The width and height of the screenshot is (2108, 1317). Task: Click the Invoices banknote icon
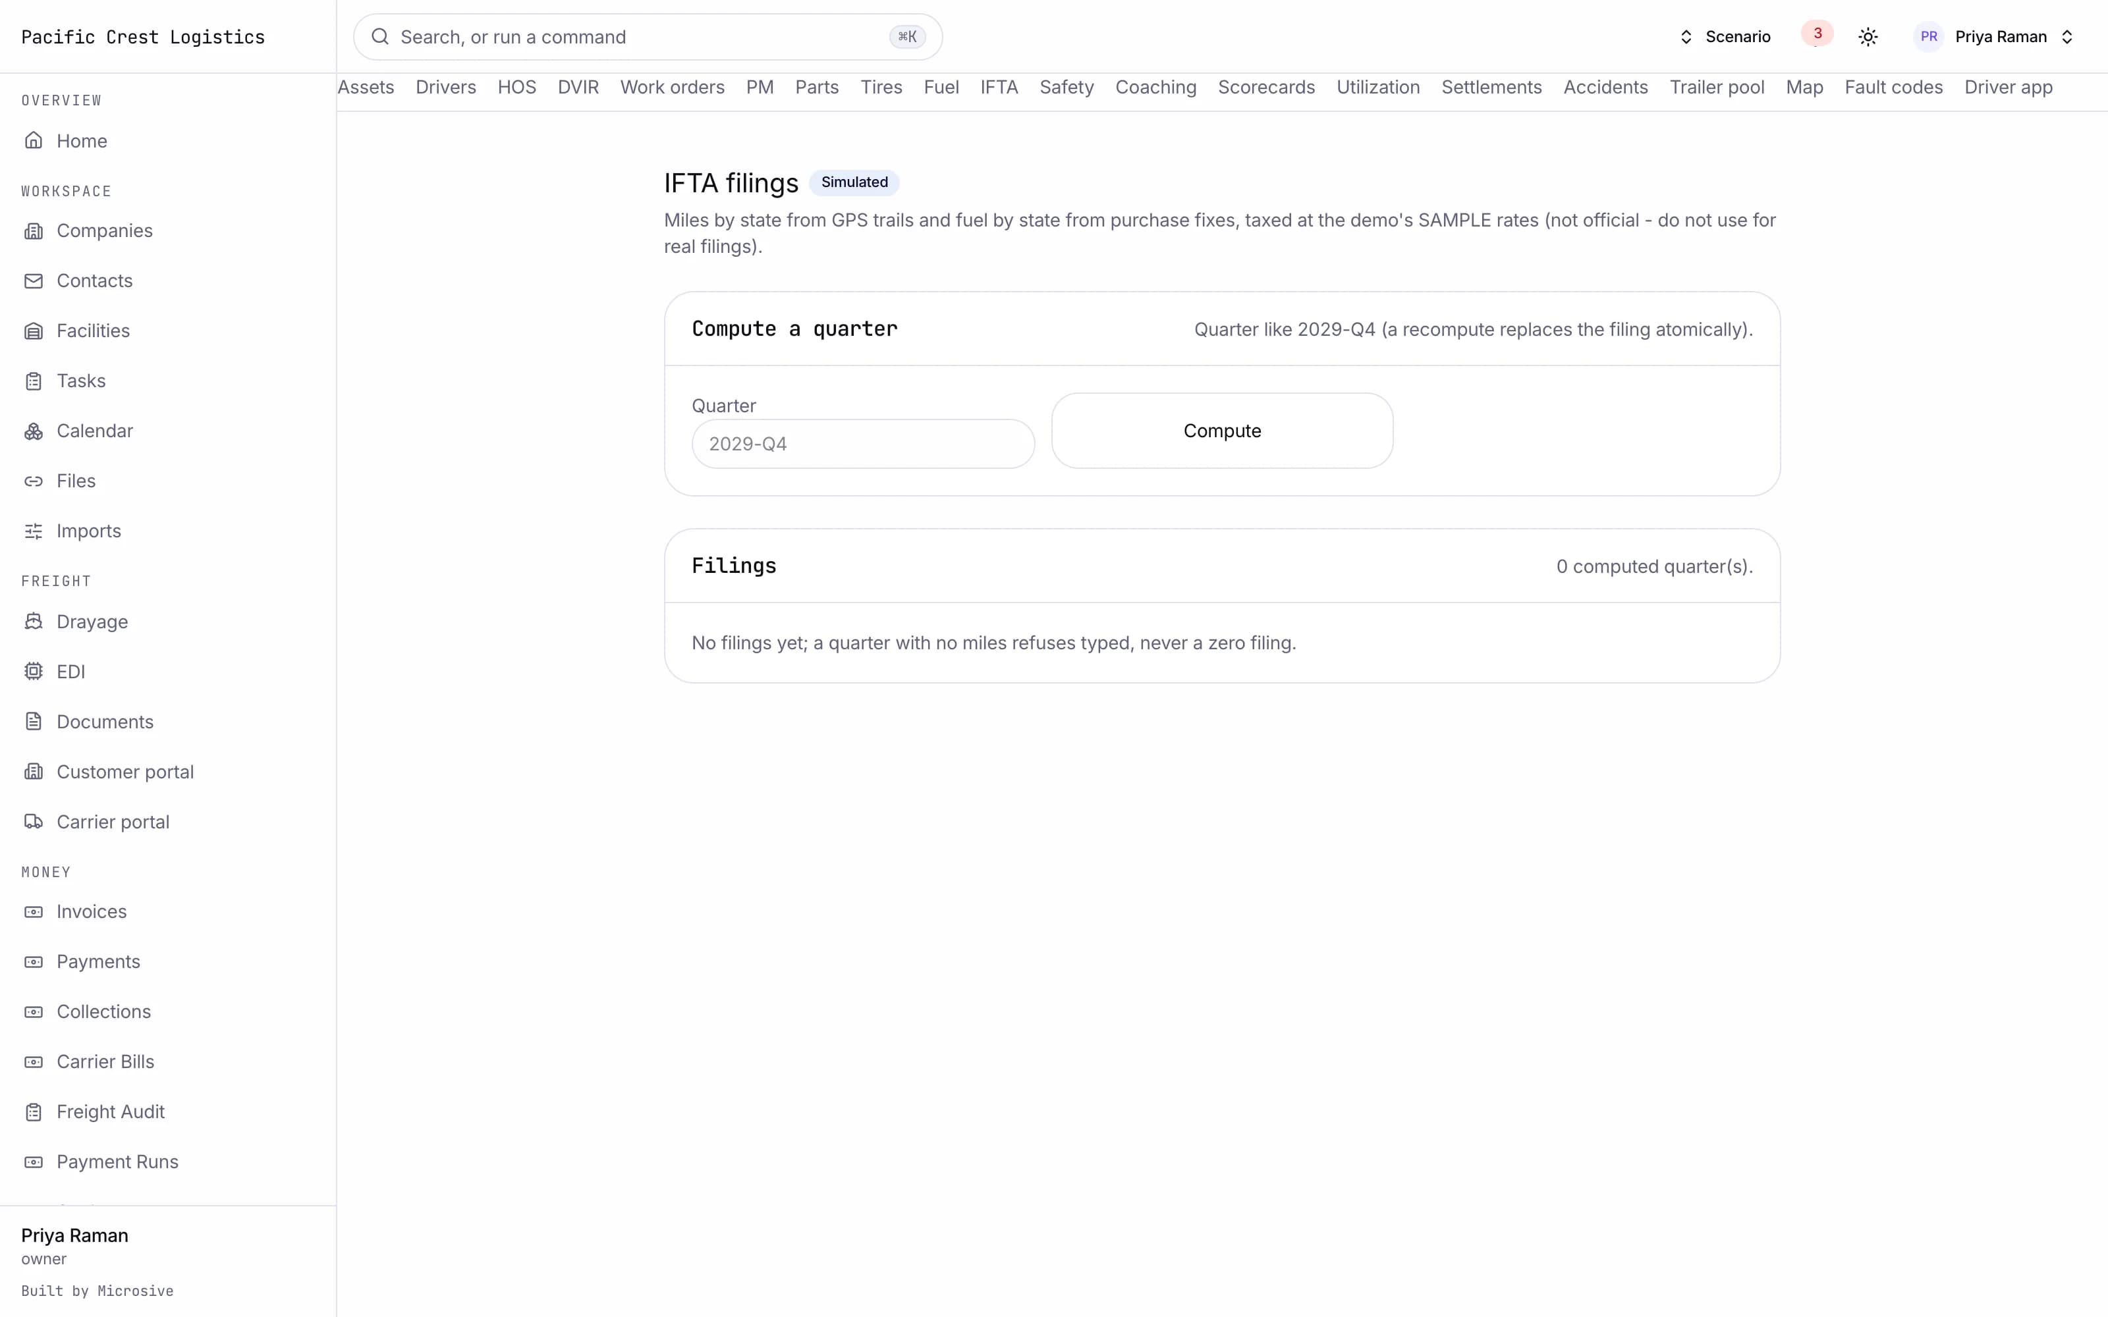(33, 912)
